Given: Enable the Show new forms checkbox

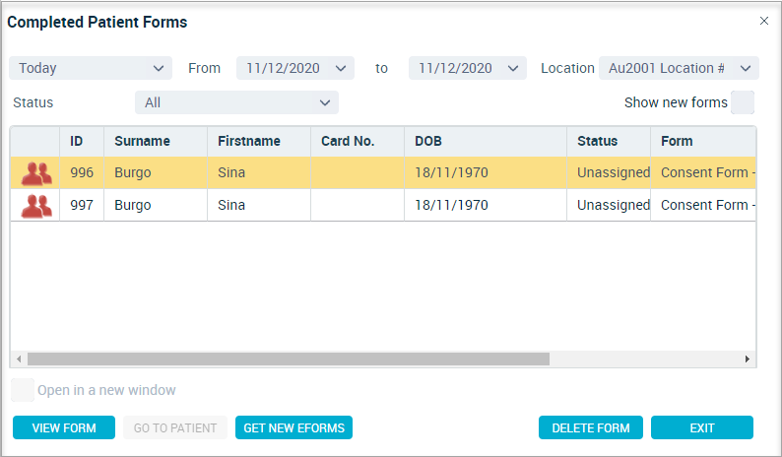Looking at the screenshot, I should point(743,102).
